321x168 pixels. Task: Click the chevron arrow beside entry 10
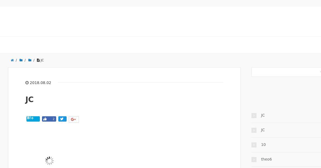(x=254, y=145)
